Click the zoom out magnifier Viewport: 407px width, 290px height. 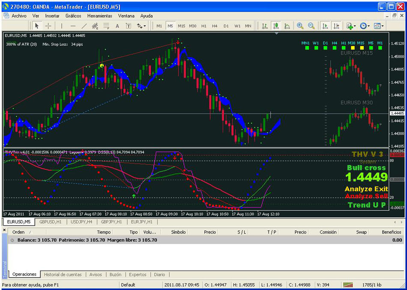coord(311,26)
